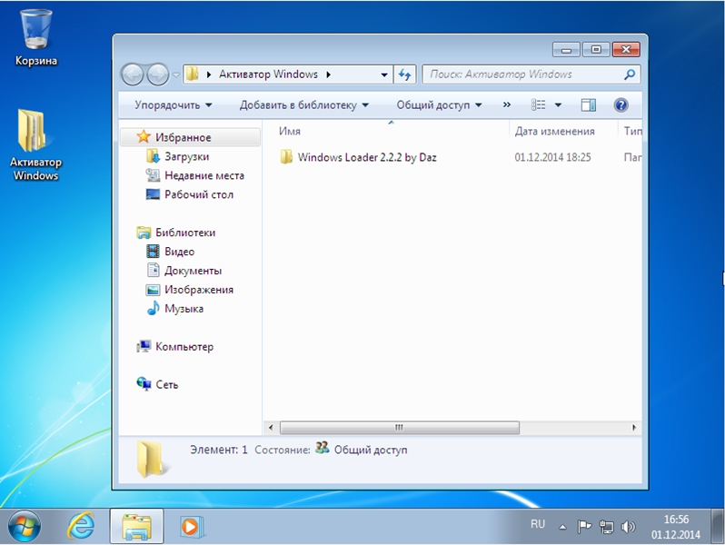Open the Видео library

click(179, 252)
